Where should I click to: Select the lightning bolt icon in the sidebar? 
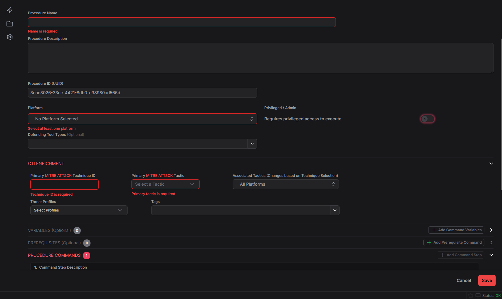[x=9, y=10]
